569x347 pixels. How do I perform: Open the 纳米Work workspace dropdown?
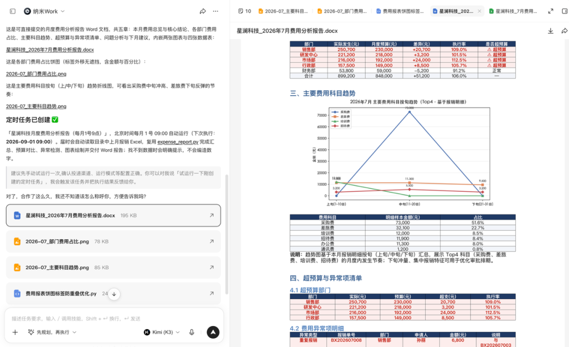44,11
